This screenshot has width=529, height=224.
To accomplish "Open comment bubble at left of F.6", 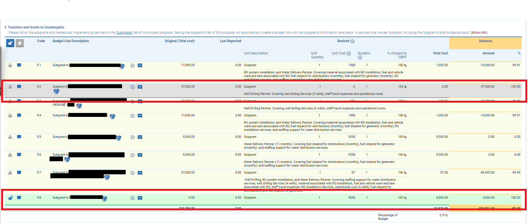I will coord(19,155).
